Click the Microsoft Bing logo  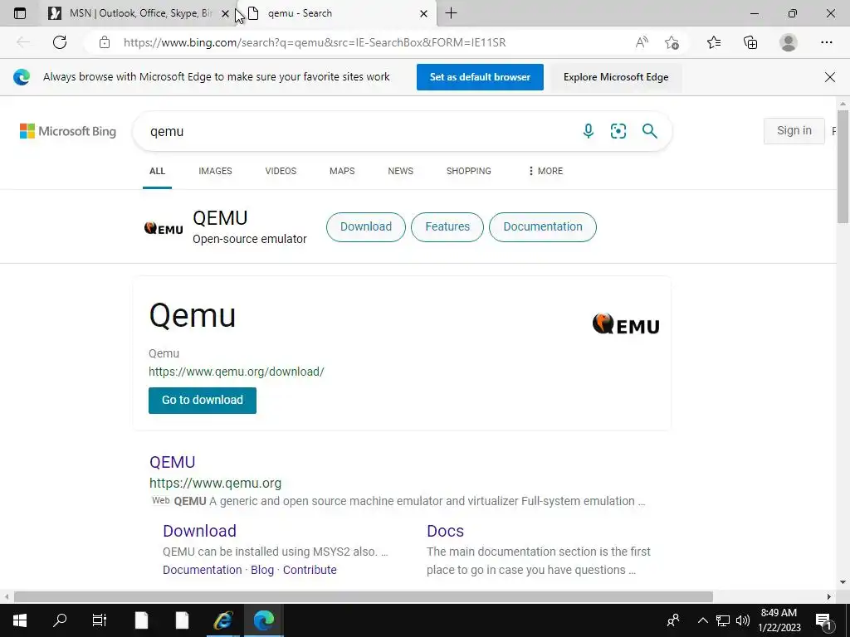[68, 131]
